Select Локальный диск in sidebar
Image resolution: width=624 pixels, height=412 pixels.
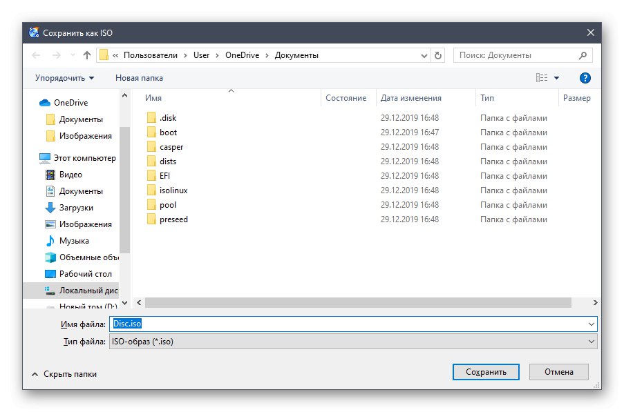tap(71, 291)
